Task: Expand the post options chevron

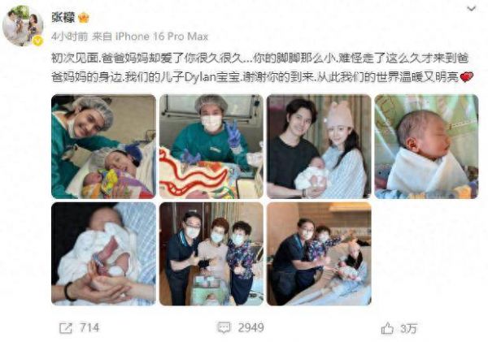Action: tap(471, 9)
